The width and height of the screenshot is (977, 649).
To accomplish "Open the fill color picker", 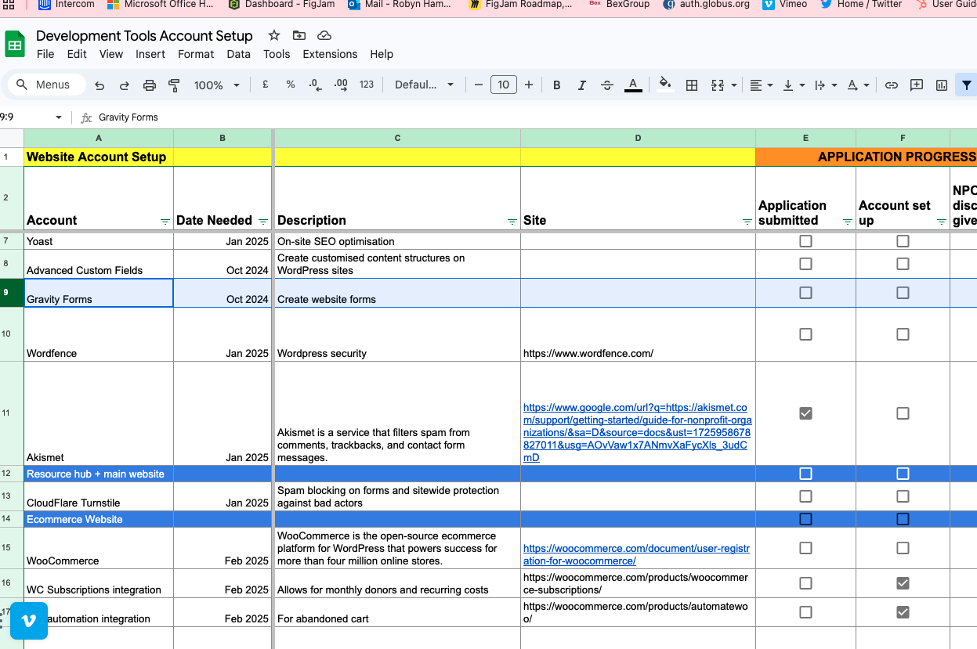I will point(664,85).
